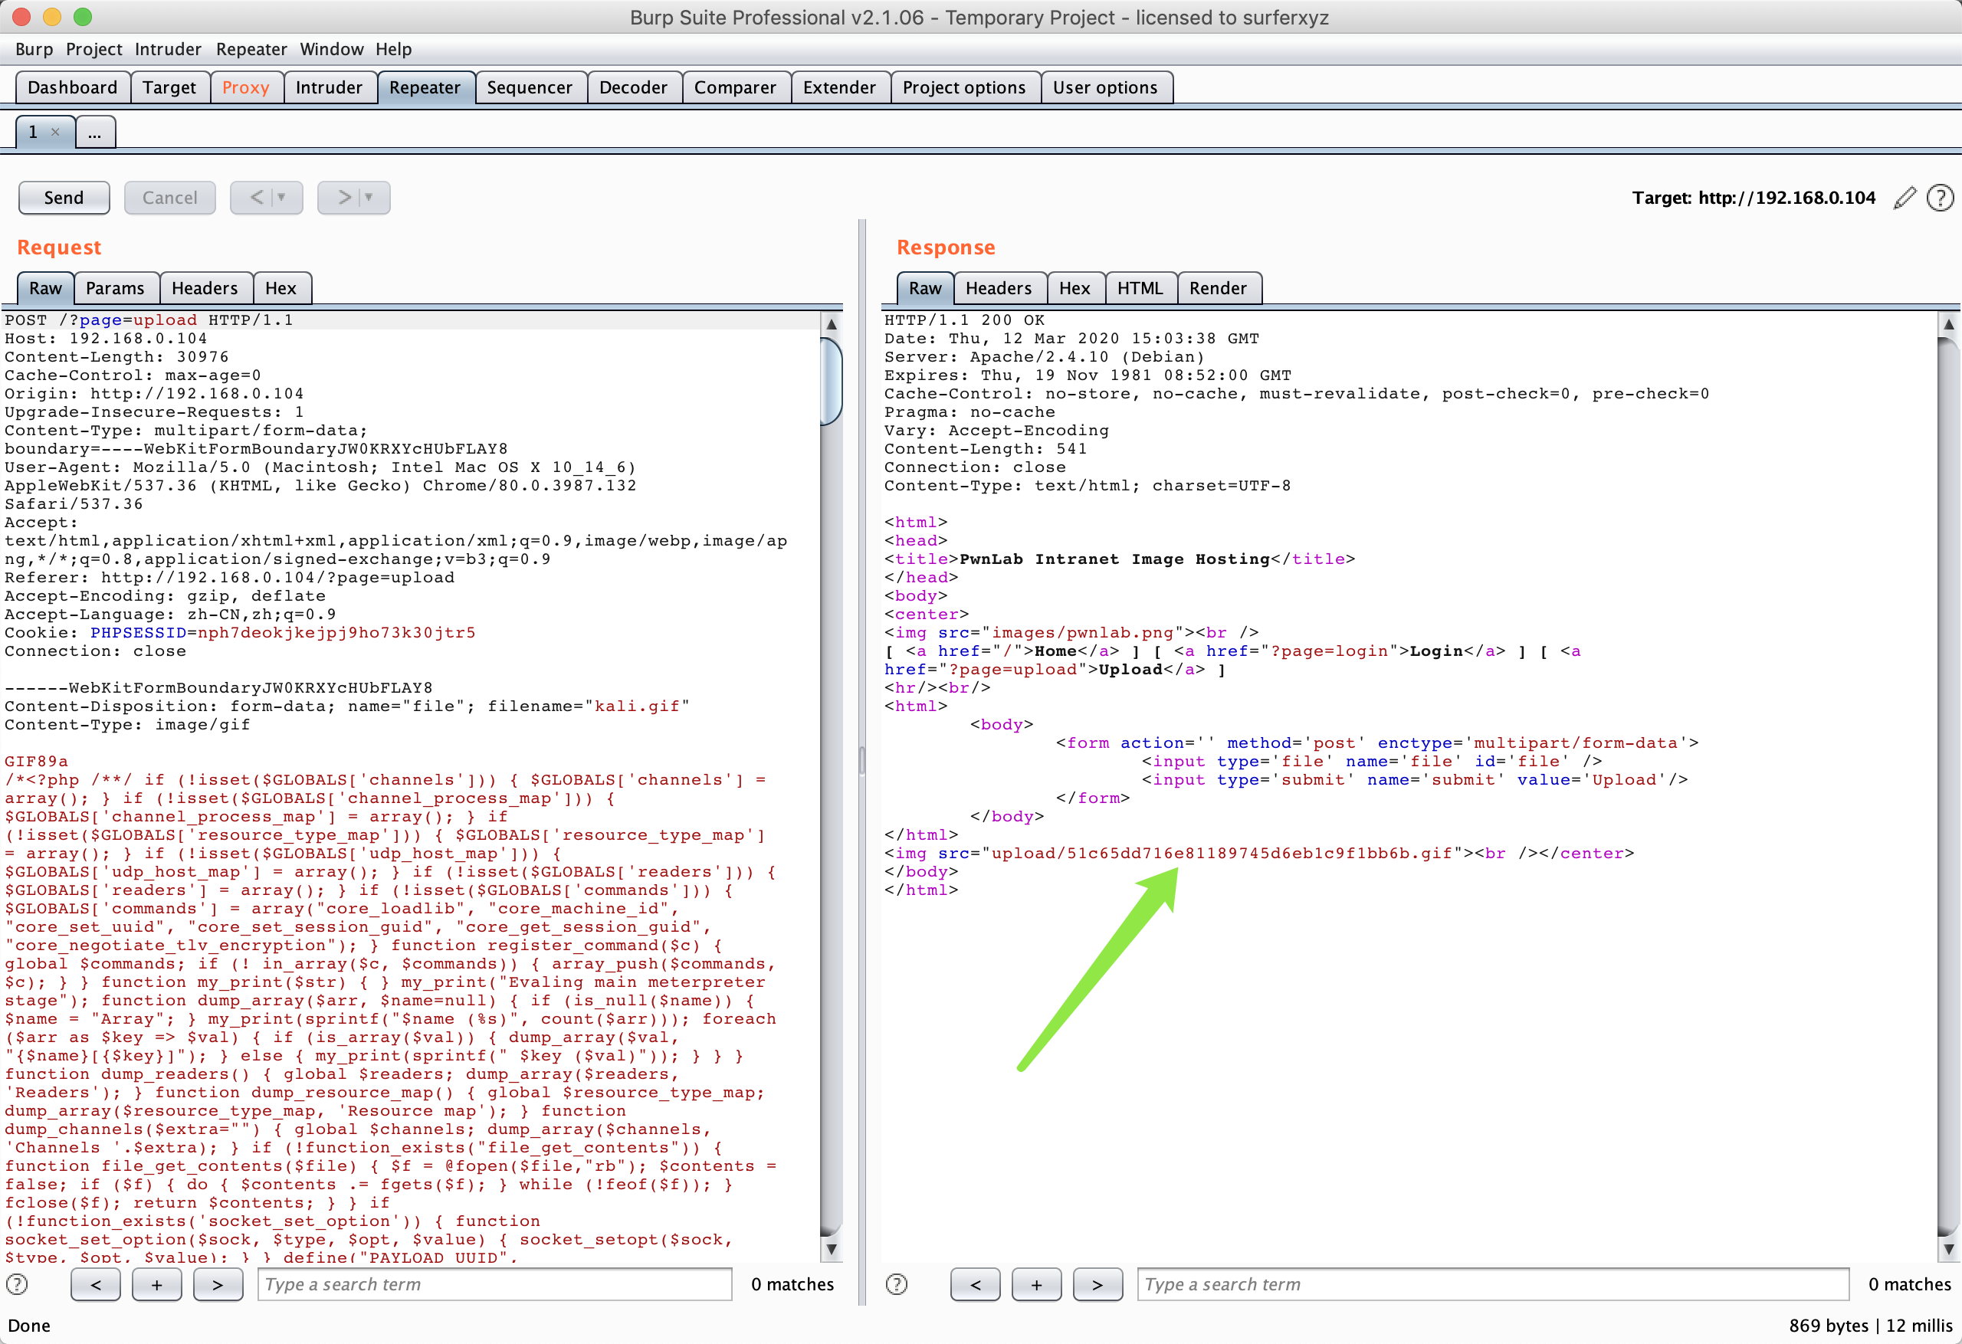Close Repeater tab 1 with the x

56,132
